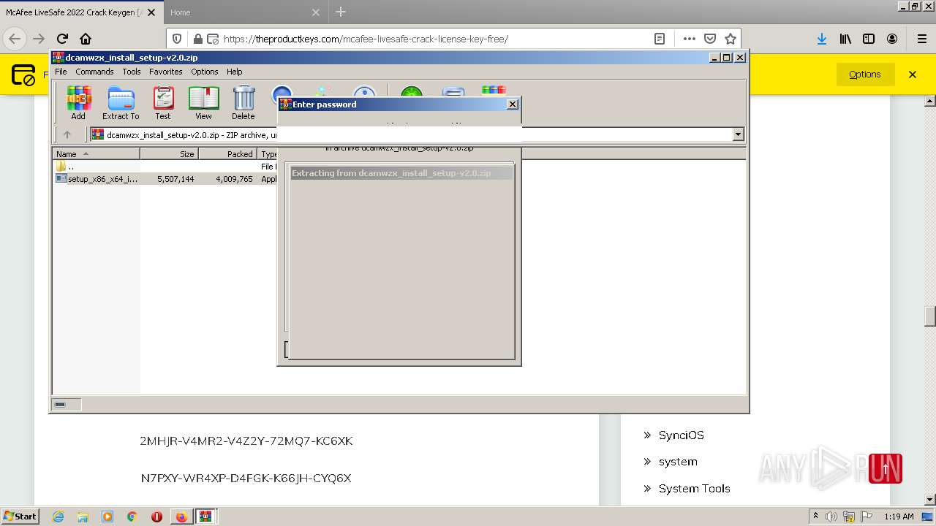The width and height of the screenshot is (936, 526).
Task: Open the Firefox Library menu
Action: pos(845,39)
